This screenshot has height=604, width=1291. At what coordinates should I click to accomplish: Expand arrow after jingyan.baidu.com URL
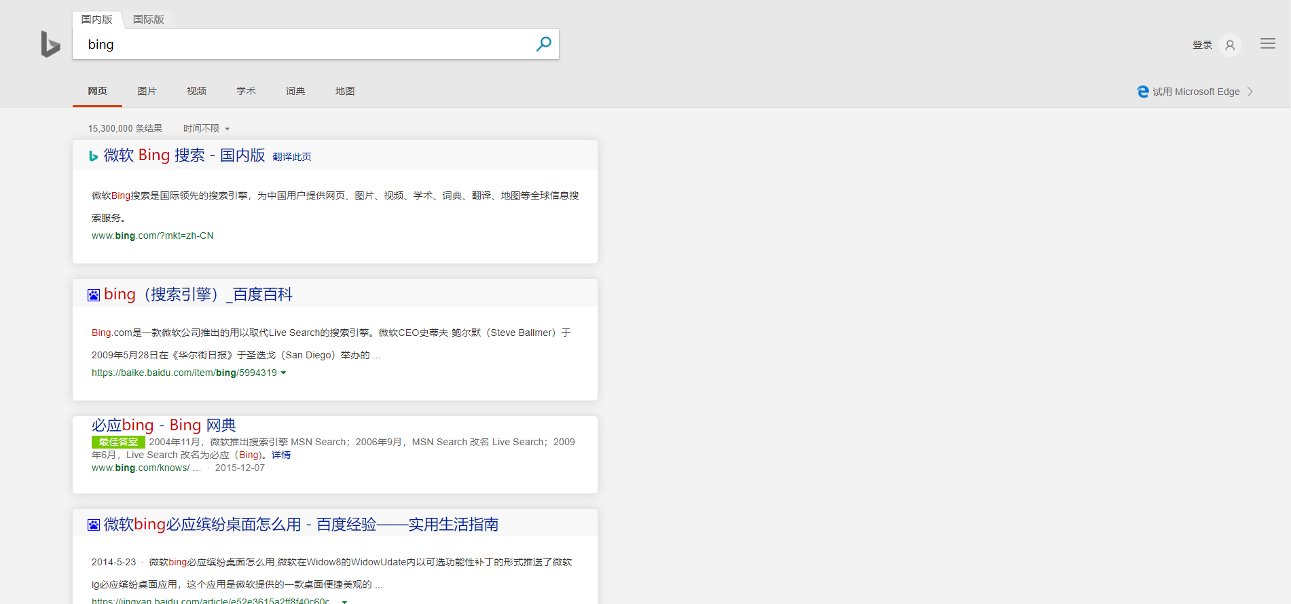coord(344,601)
